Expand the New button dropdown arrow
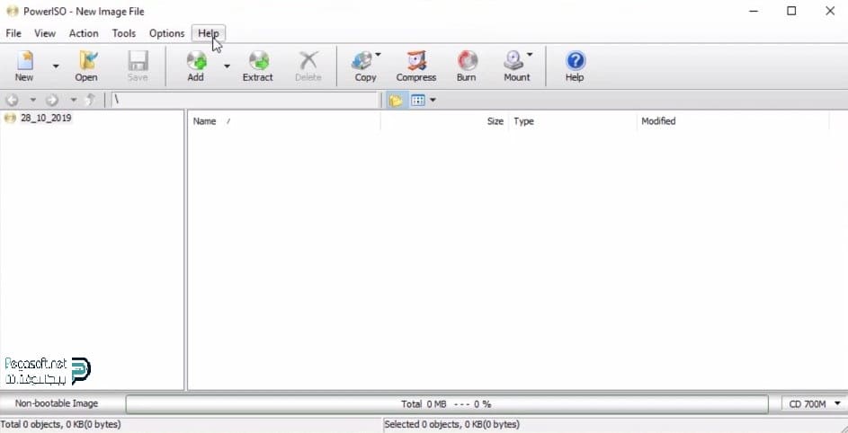Viewport: 848px width, 433px height. coord(56,66)
